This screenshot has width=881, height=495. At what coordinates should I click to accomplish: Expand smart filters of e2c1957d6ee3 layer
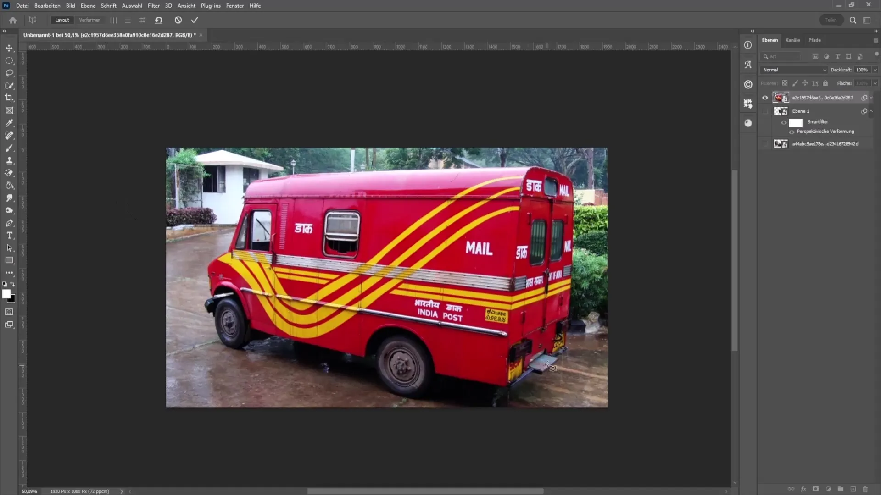[x=871, y=98]
